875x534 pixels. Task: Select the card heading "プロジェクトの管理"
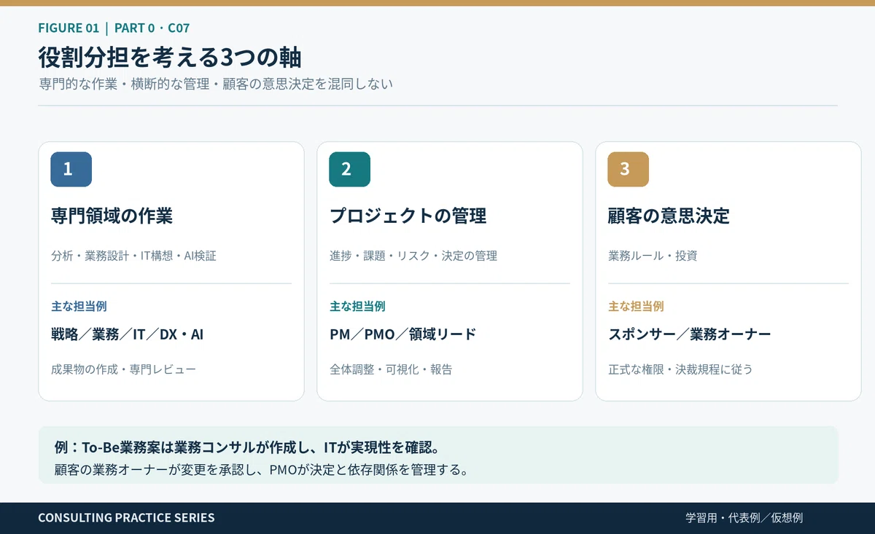pyautogui.click(x=408, y=216)
